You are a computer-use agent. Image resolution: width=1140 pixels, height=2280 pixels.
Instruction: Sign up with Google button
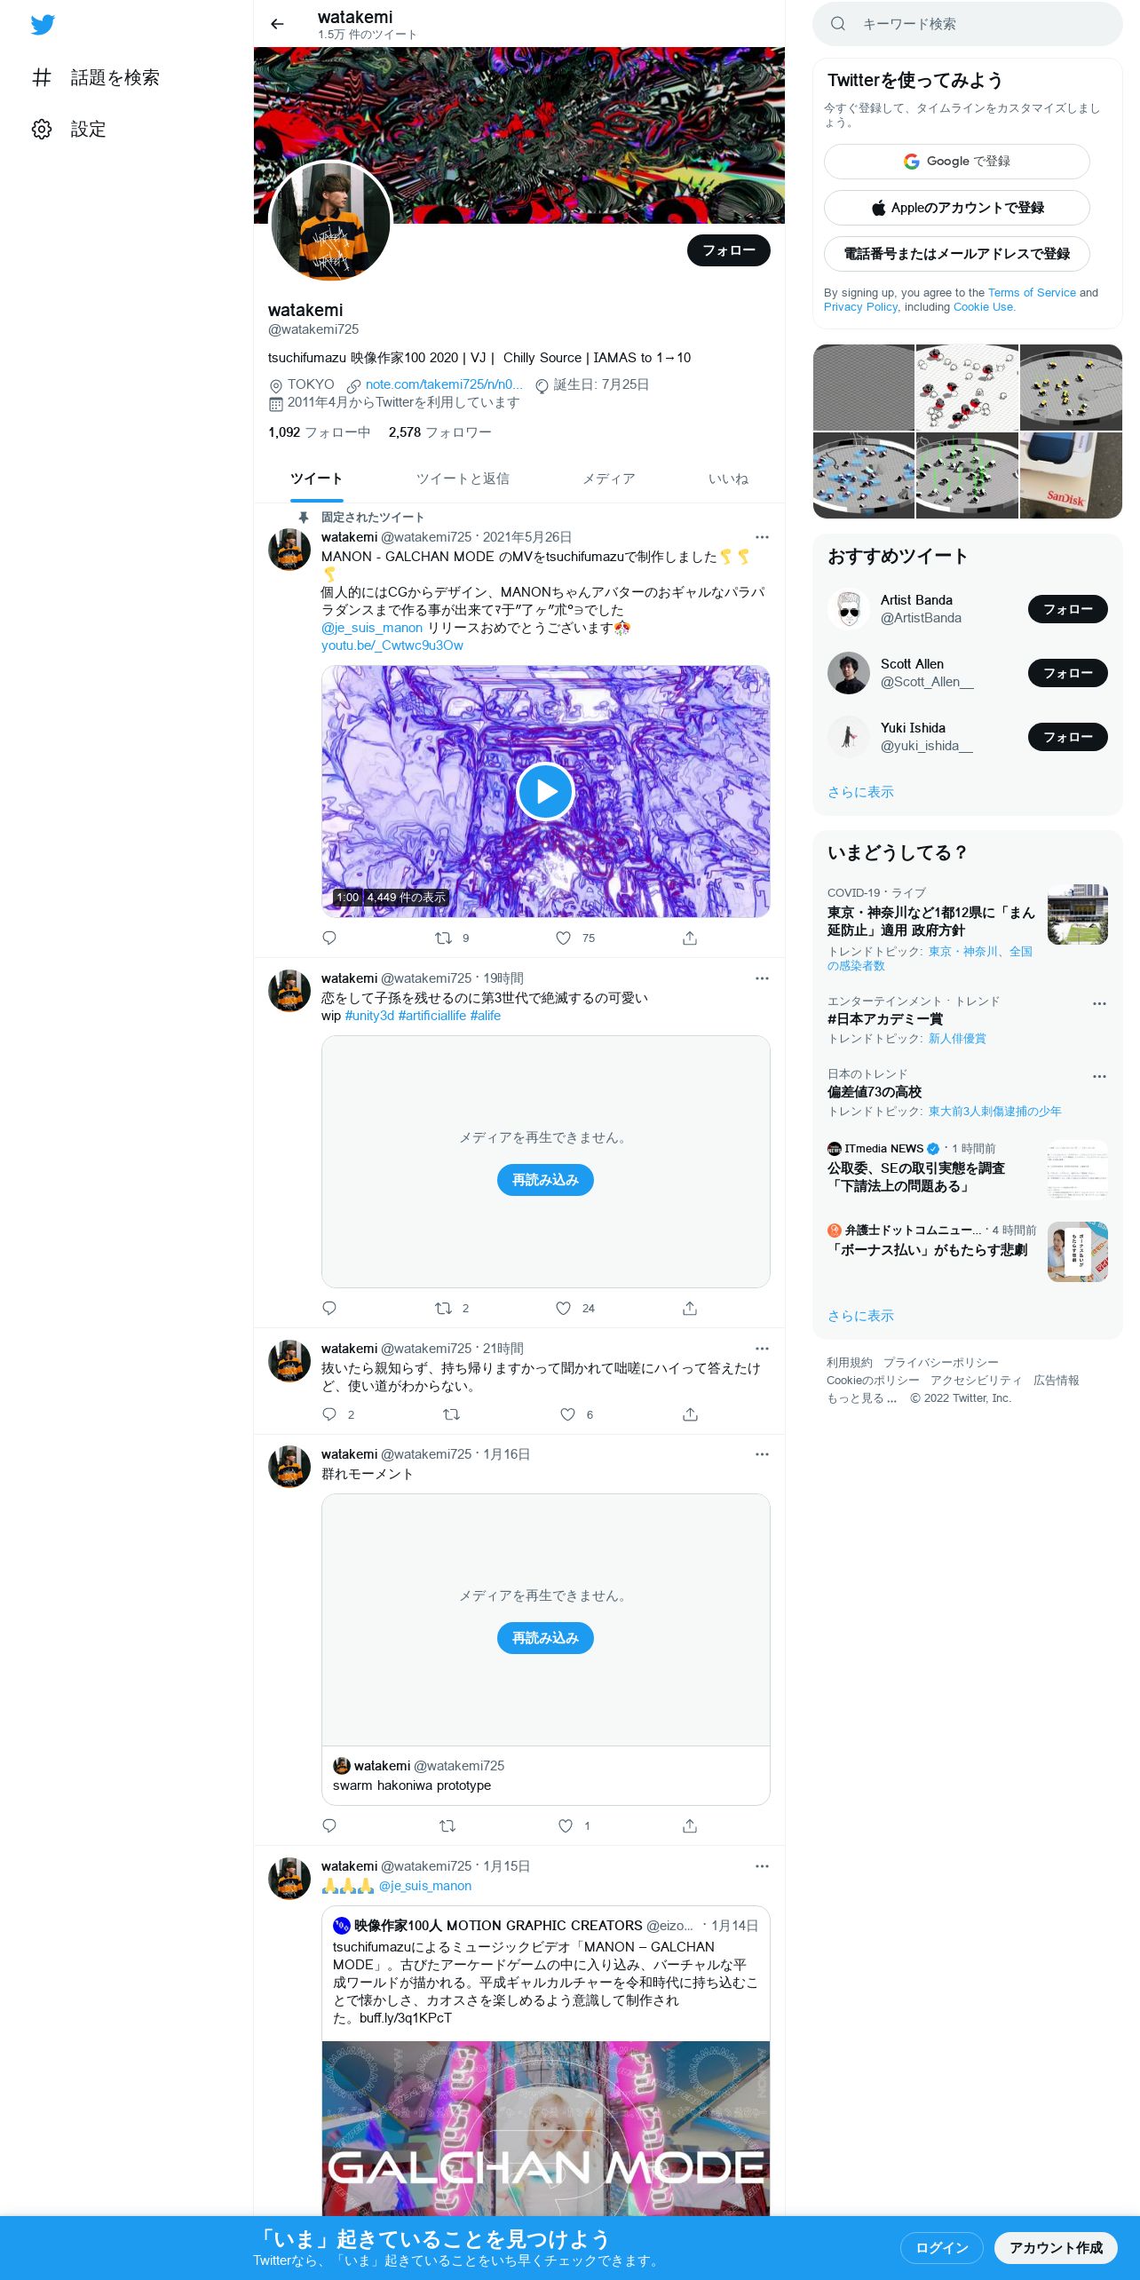(x=956, y=162)
